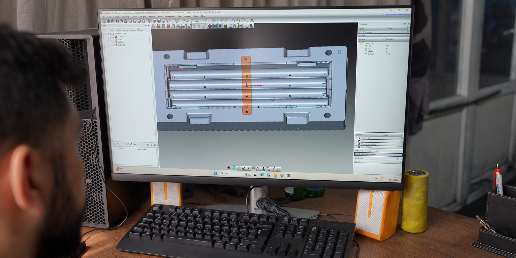Screen dimensions: 516x258
Task: Click the 'R' filter funnel icon
Action: [204, 26]
